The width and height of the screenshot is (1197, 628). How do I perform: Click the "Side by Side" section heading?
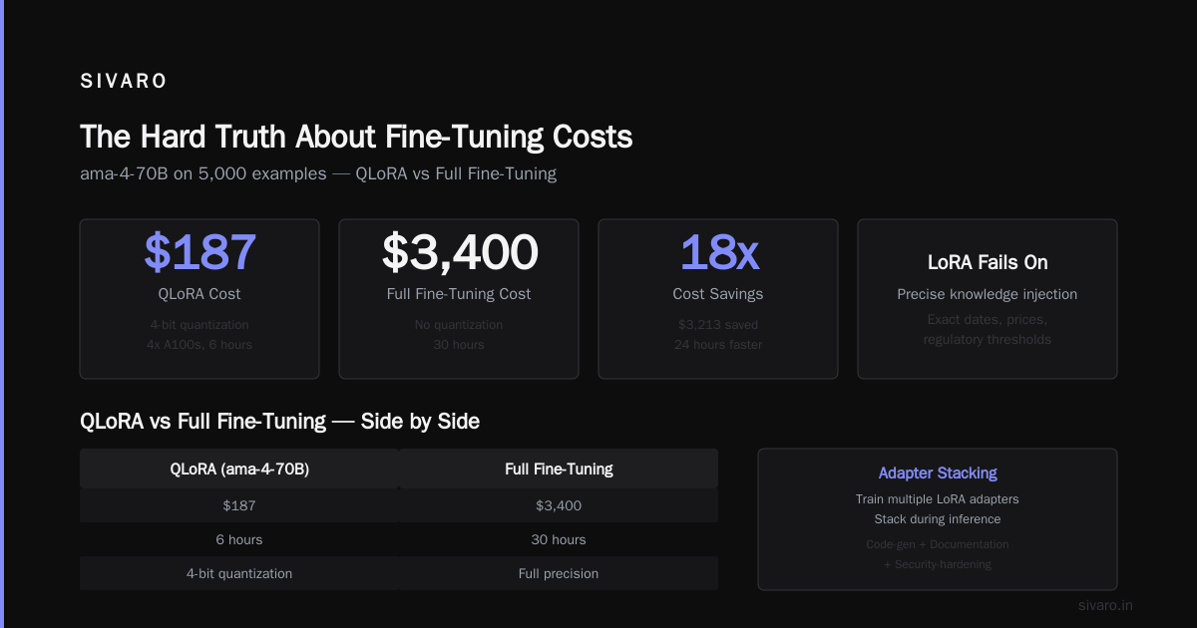click(280, 422)
